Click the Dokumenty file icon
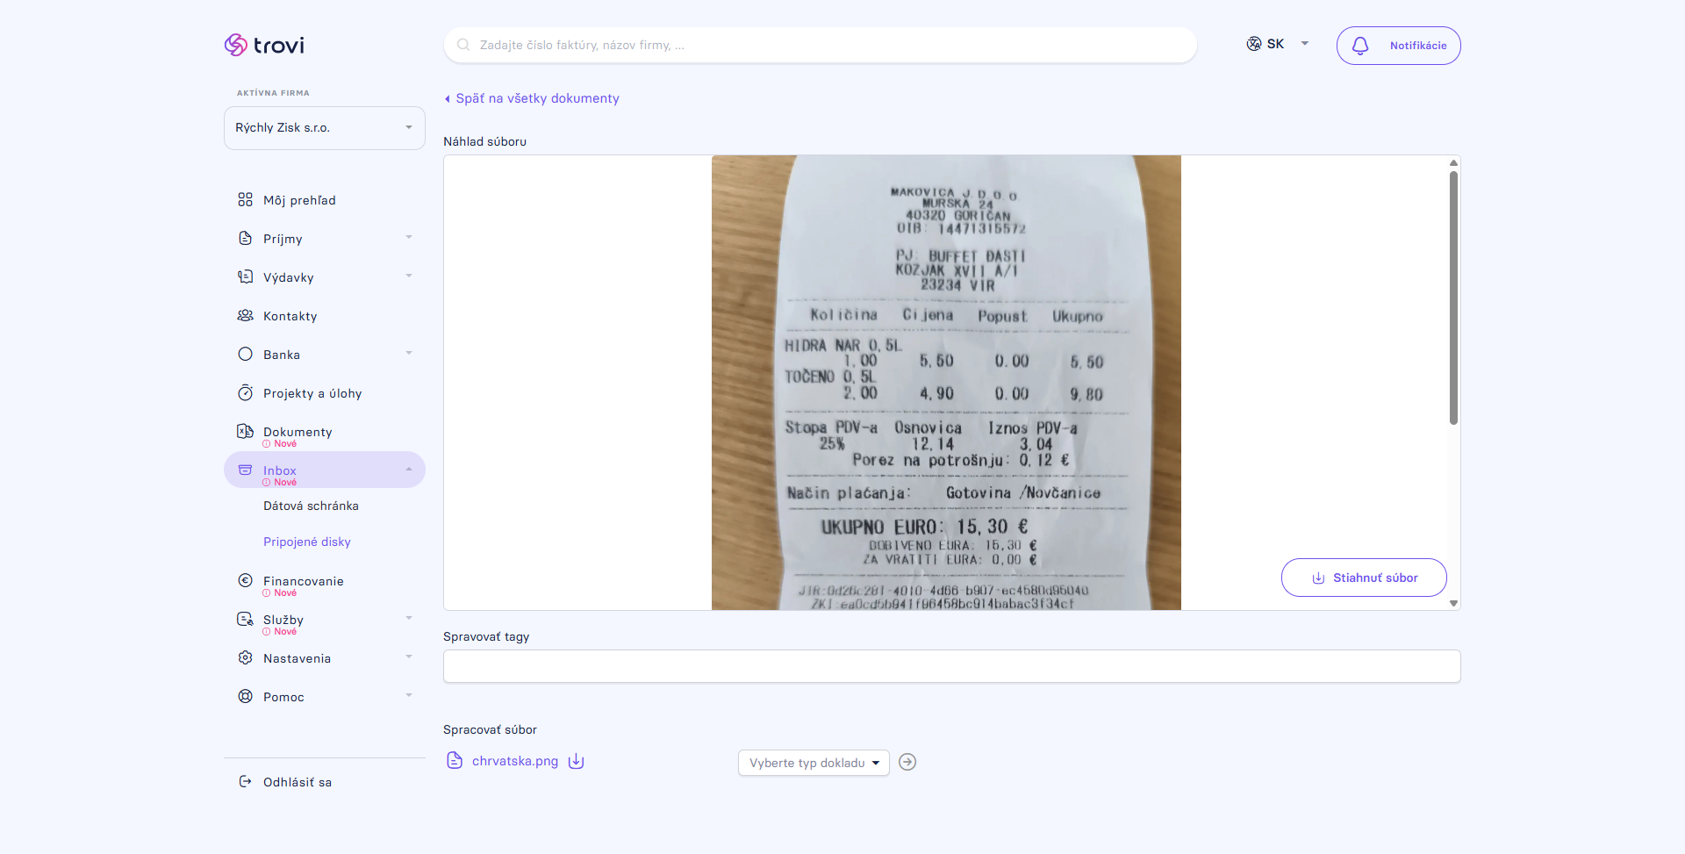 click(246, 431)
